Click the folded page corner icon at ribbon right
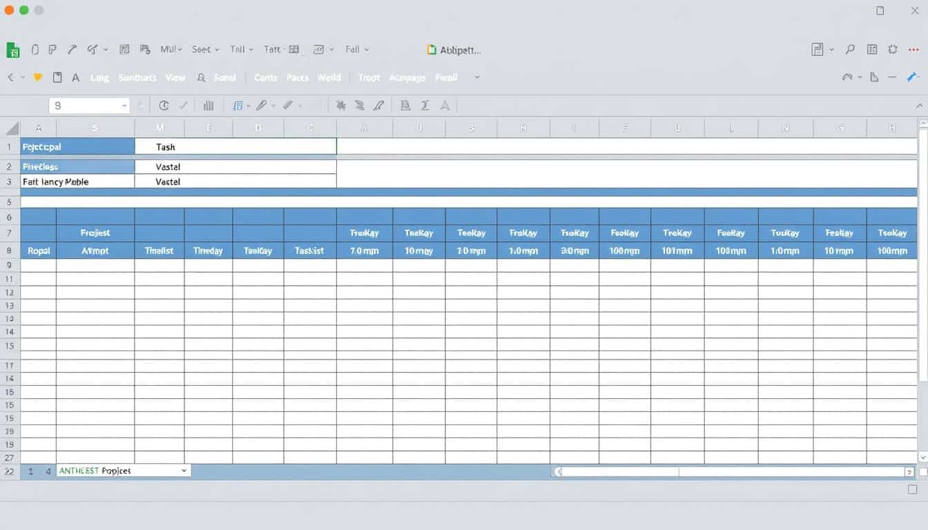This screenshot has width=928, height=530. point(874,77)
